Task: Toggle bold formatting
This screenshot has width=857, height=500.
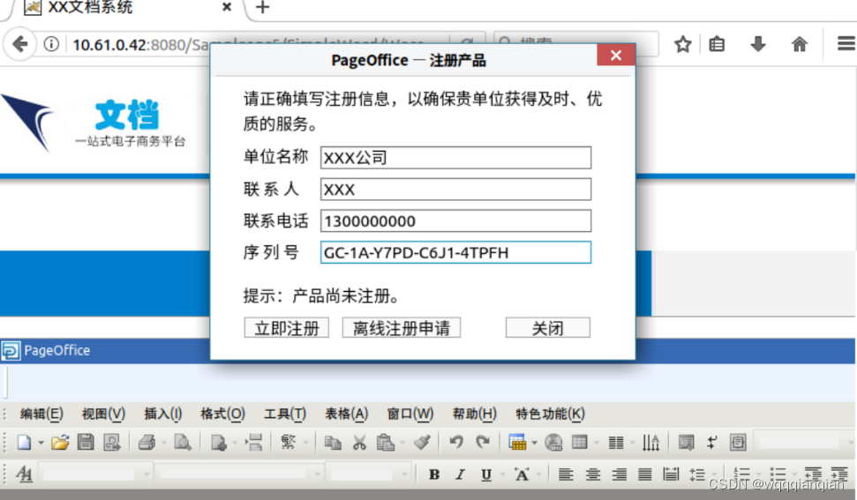Action: pos(434,474)
